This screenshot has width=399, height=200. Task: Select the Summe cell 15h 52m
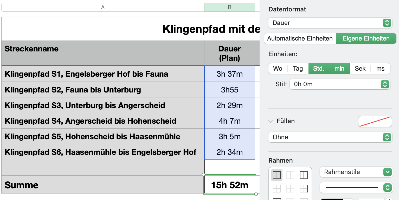(x=230, y=185)
